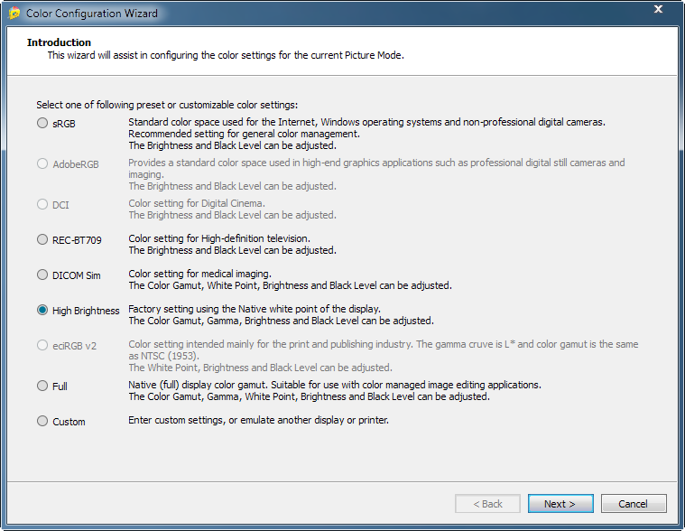The height and width of the screenshot is (531, 685).
Task: Click 'Select one of following preset' instruction text
Action: click(x=167, y=105)
